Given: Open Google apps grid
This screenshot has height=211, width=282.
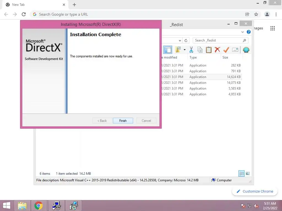Looking at the screenshot, I should 273,28.
